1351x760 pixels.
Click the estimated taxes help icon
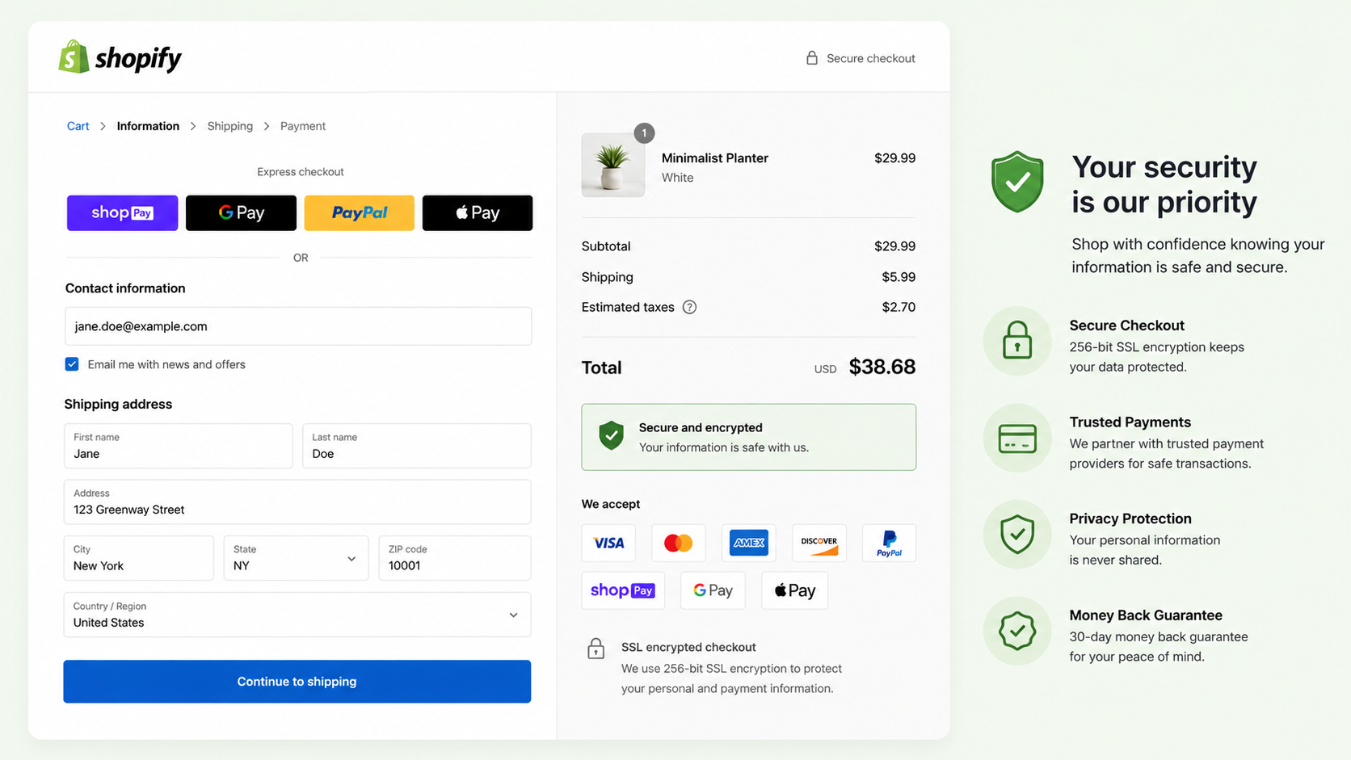[689, 307]
